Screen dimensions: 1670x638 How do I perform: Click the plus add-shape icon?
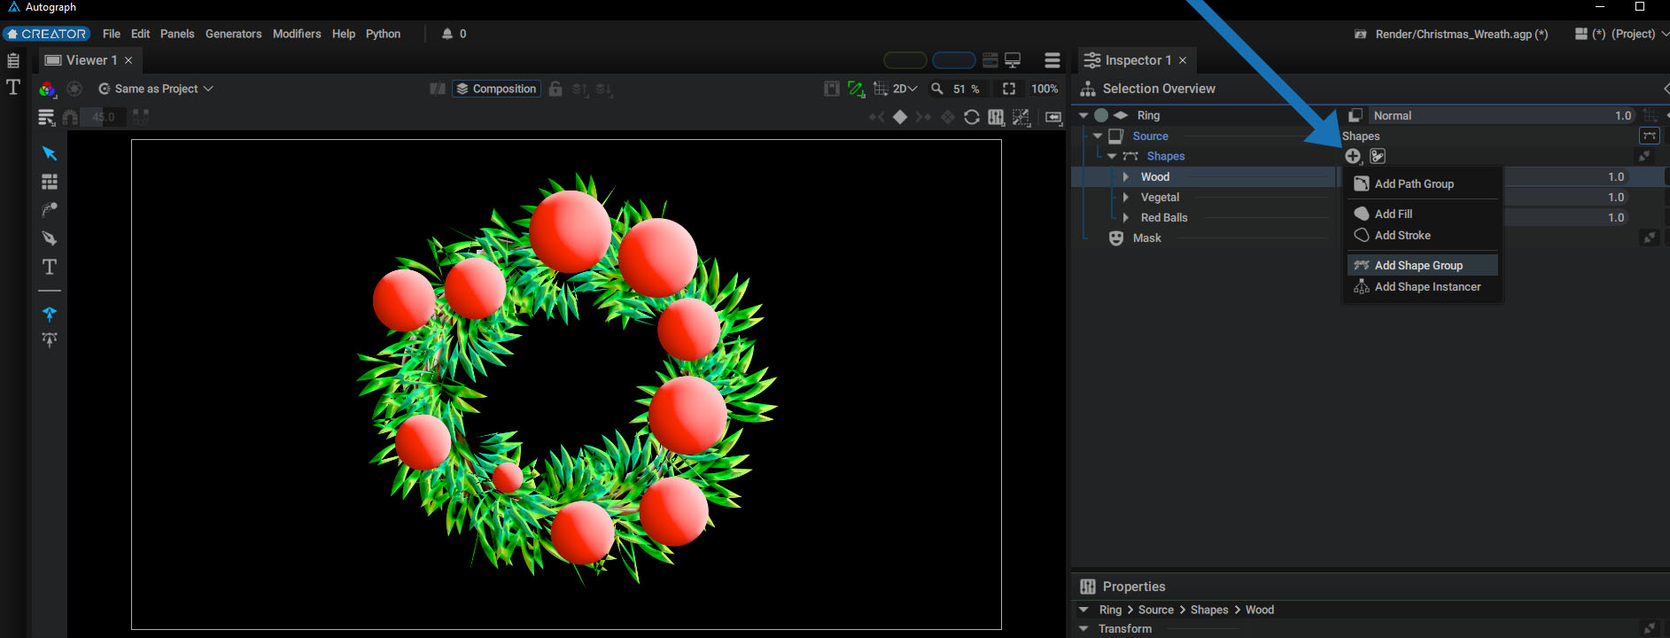1353,156
